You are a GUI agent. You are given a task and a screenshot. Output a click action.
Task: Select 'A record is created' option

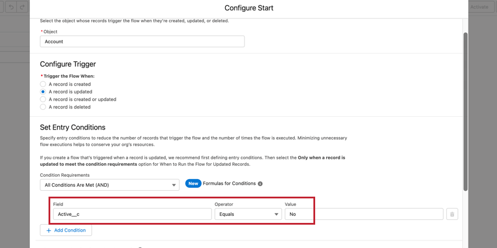[43, 84]
